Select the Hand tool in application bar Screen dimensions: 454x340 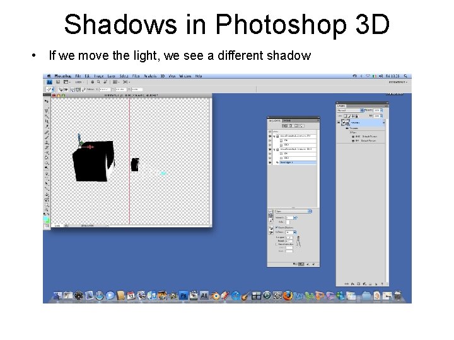click(x=92, y=82)
